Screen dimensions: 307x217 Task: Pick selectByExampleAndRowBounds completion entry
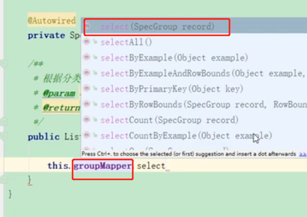point(194,73)
